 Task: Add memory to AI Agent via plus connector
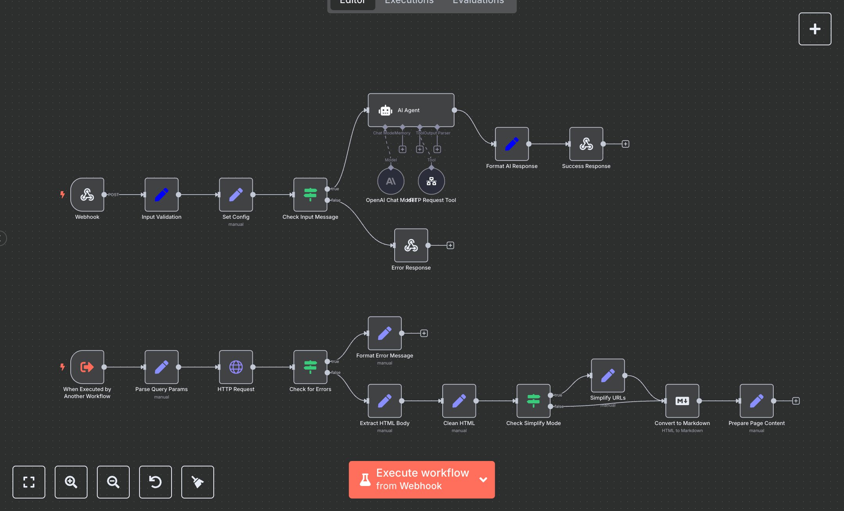(x=402, y=149)
